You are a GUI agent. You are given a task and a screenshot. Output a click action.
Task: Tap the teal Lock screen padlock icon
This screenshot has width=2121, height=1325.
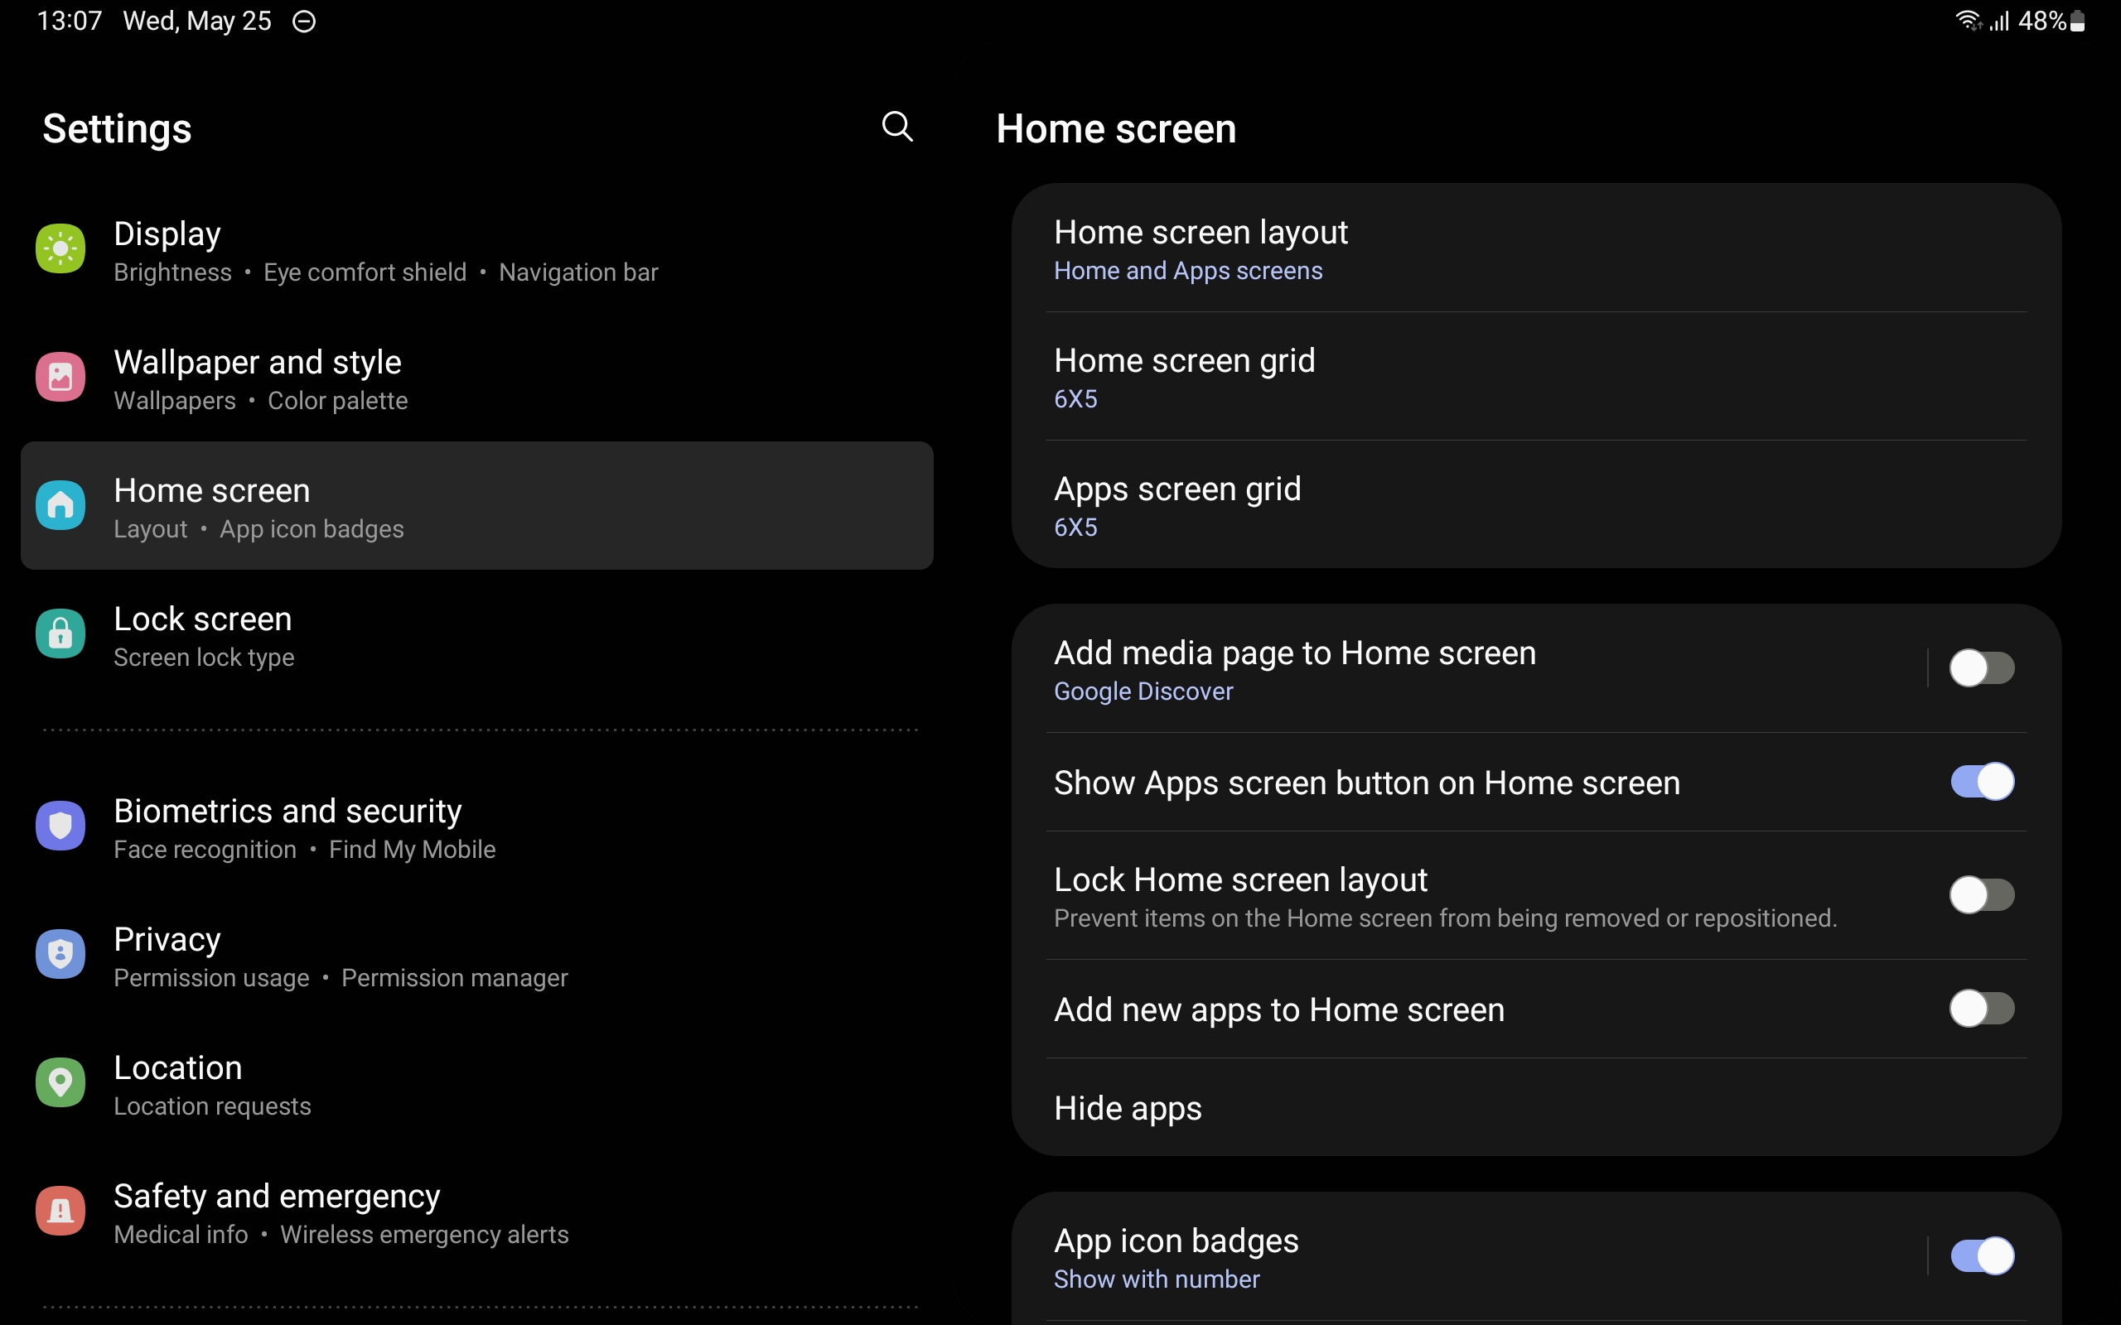(60, 634)
